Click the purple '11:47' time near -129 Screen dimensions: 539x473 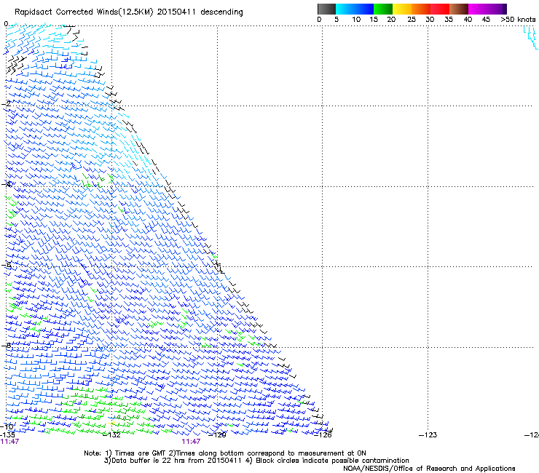click(x=191, y=442)
